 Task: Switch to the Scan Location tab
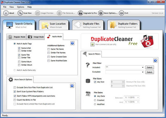click(54, 25)
